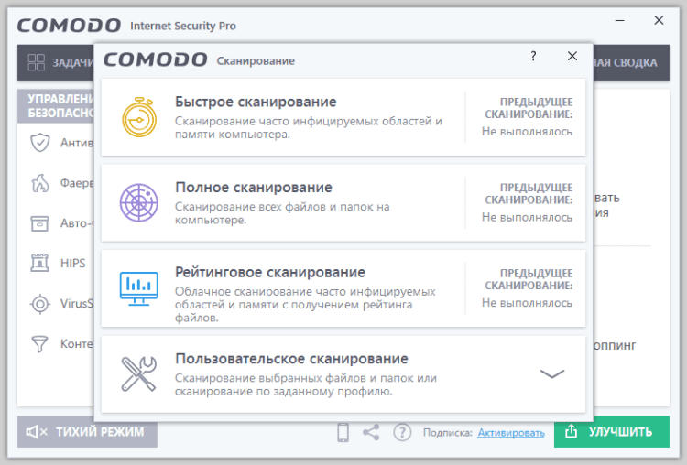
Task: Expand Пользовательское сканирование options chevron
Action: (x=552, y=373)
